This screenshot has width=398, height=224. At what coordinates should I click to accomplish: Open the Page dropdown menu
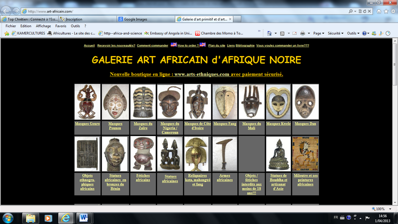click(x=319, y=33)
